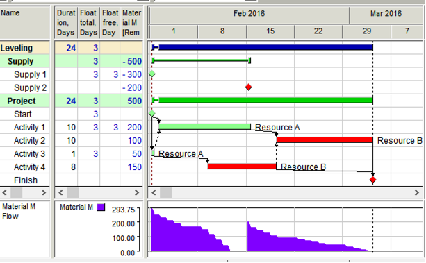Click the Feb 2016 timescale header

click(249, 14)
